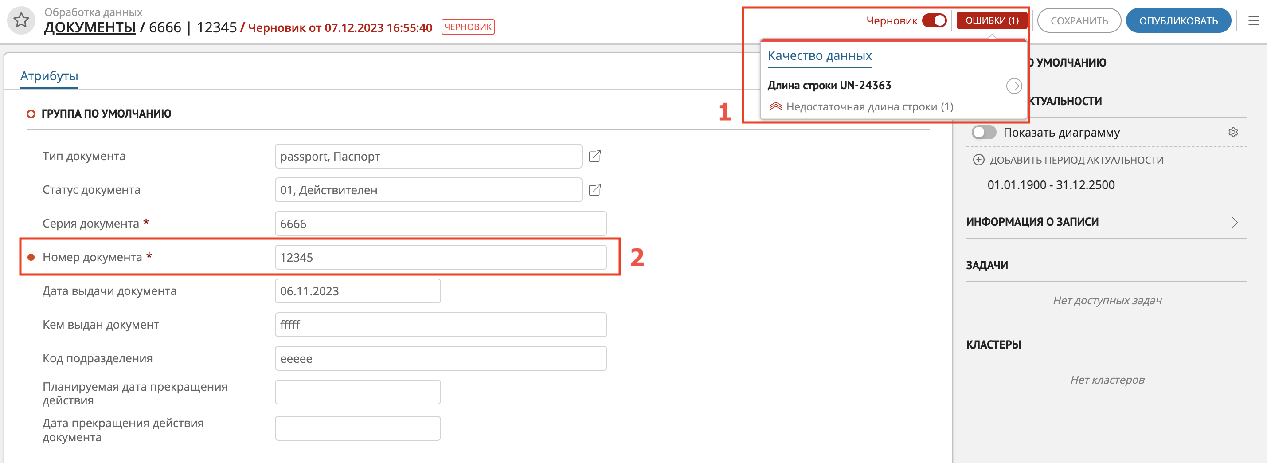Enable the Показать диаграмму switch

pyautogui.click(x=984, y=132)
